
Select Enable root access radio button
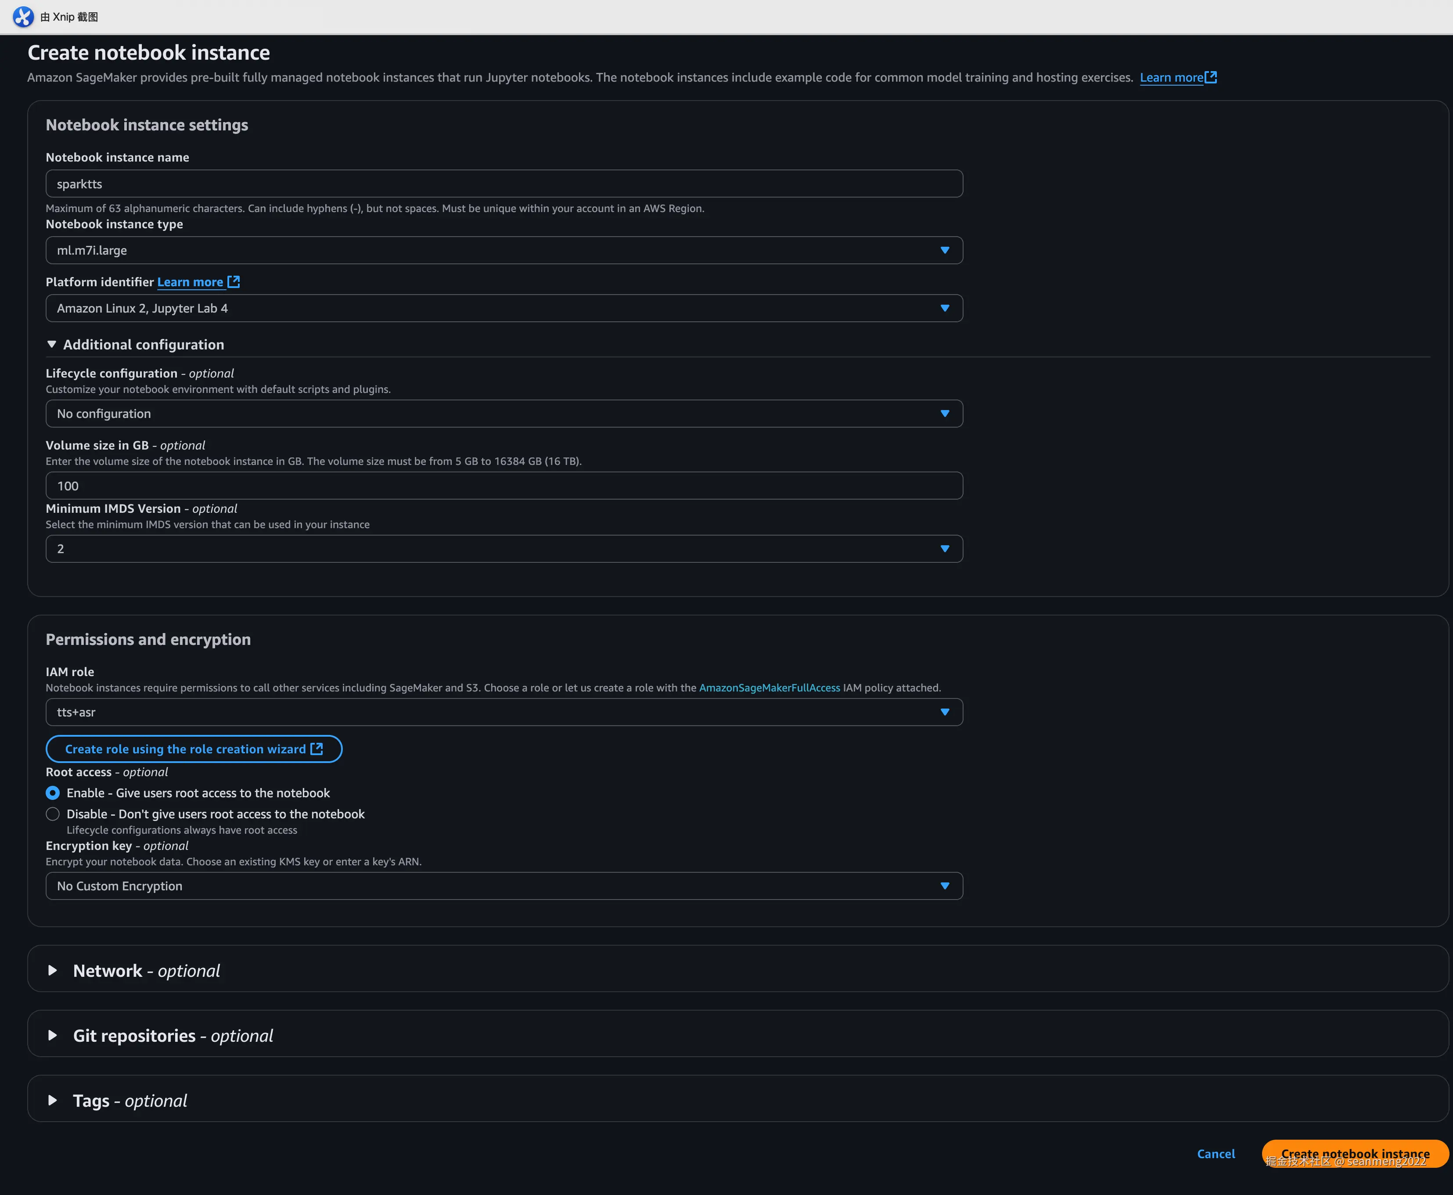(x=53, y=793)
